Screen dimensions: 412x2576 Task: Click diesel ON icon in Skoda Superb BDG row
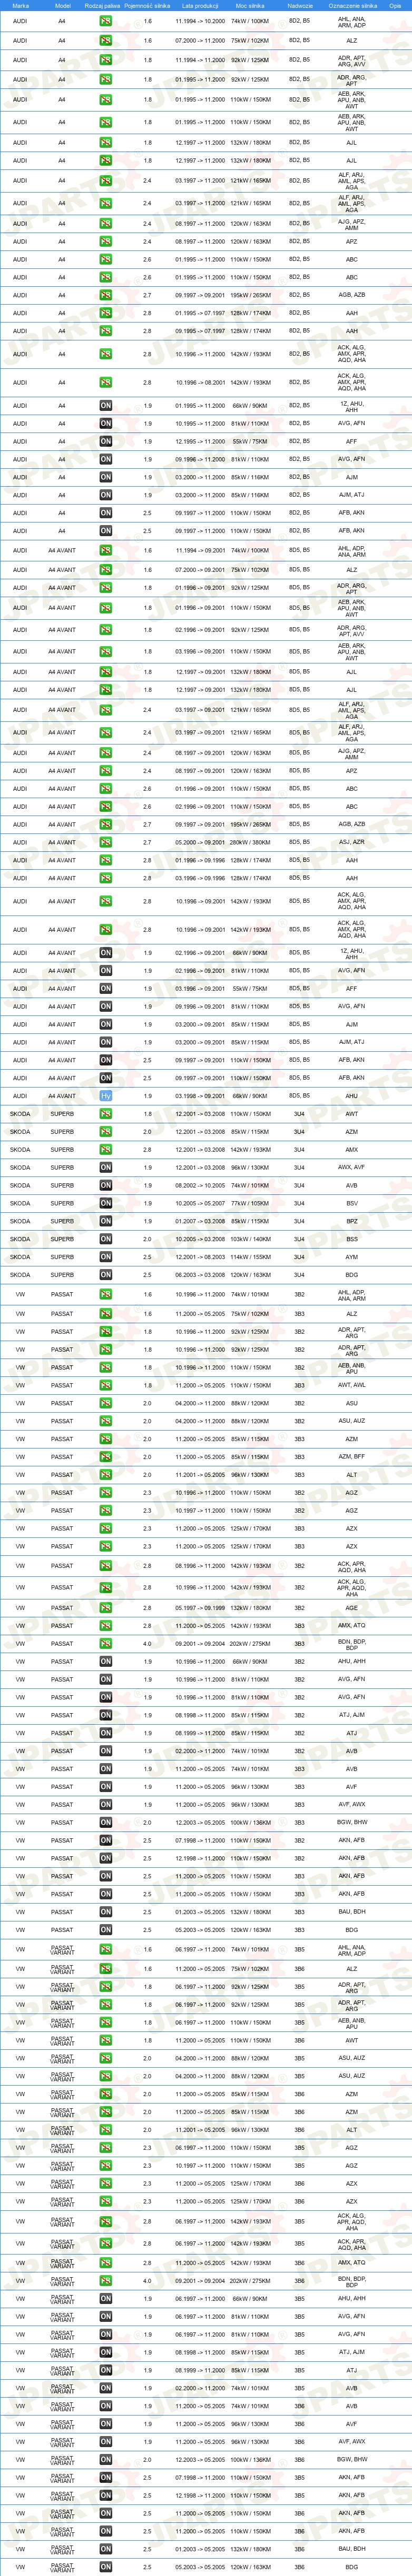click(105, 1275)
